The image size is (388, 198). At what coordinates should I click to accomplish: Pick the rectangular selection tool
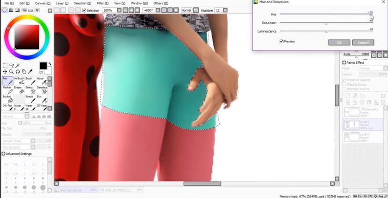[x=5, y=66]
